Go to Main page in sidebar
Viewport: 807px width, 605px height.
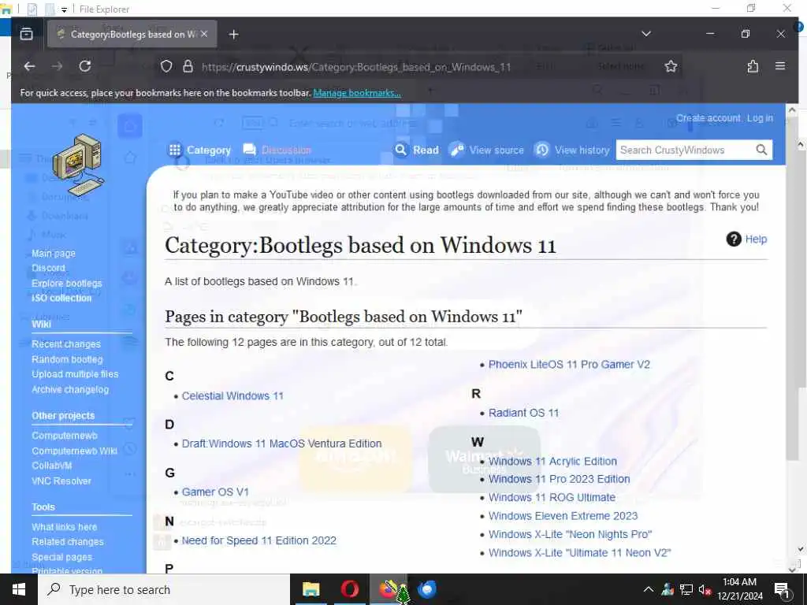pos(54,253)
